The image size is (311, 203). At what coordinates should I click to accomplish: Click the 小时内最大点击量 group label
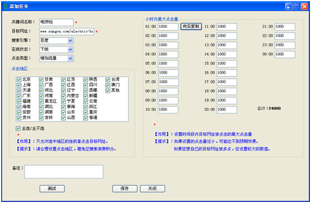click(162, 20)
